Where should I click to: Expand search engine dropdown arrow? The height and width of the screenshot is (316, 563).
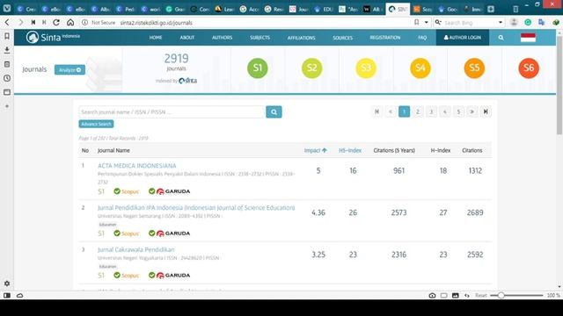pyautogui.click(x=501, y=22)
